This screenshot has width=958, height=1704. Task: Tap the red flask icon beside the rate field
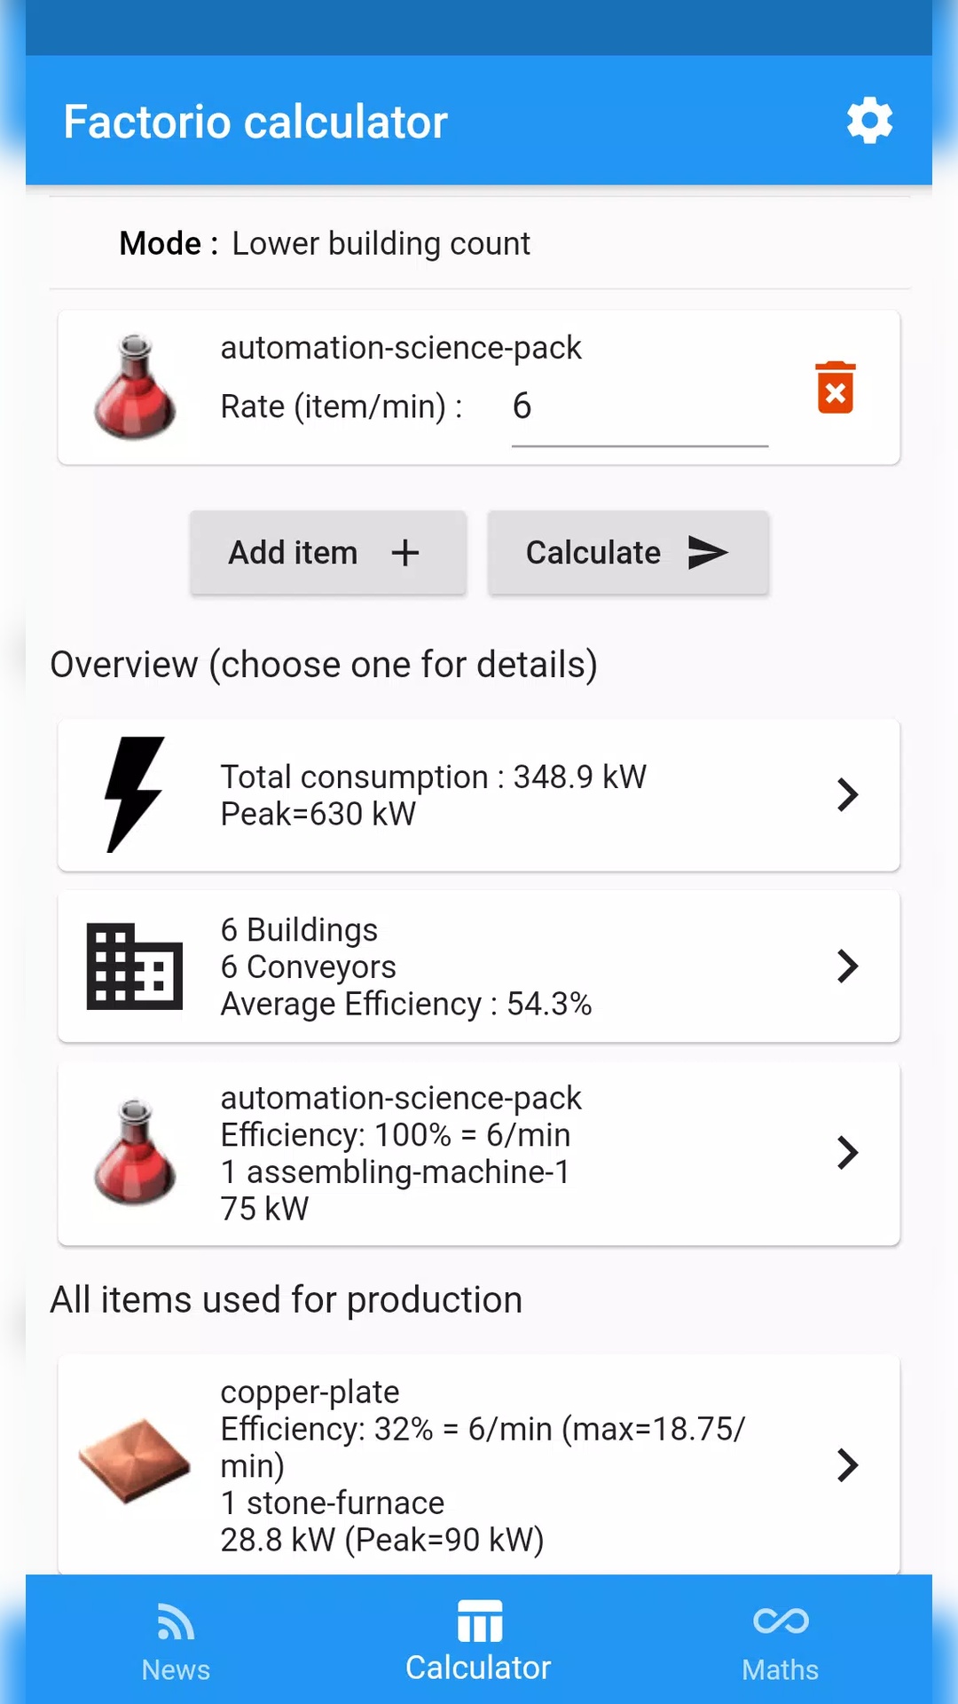[135, 387]
